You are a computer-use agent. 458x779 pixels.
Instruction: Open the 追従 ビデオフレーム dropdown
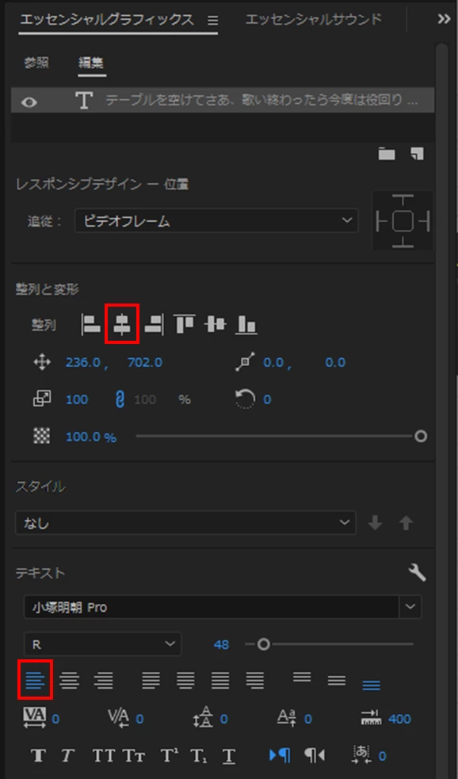[216, 220]
